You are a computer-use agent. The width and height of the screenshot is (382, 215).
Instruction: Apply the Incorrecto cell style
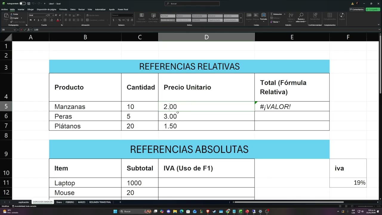[x=199, y=16]
